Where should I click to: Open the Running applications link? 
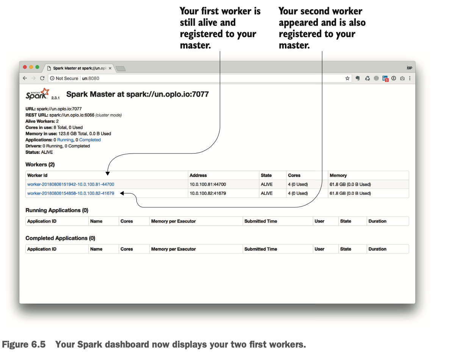click(65, 140)
